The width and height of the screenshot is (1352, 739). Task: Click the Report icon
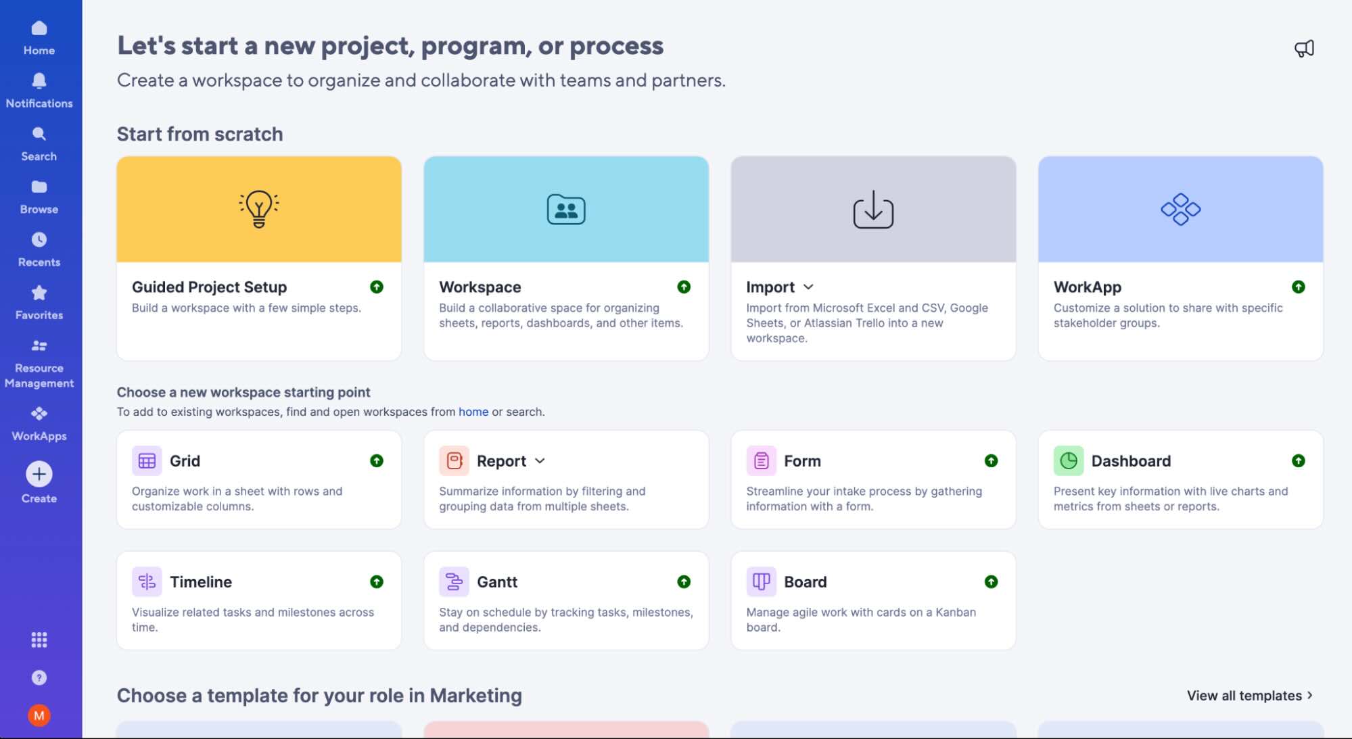click(454, 461)
